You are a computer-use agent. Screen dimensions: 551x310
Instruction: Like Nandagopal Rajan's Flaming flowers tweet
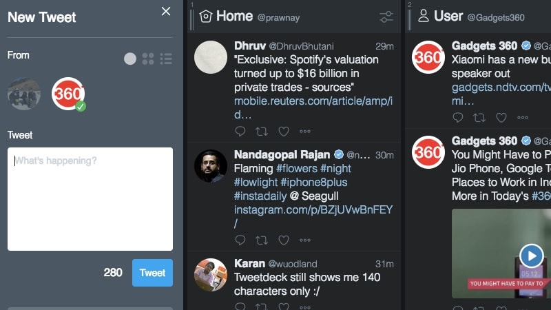coord(284,240)
